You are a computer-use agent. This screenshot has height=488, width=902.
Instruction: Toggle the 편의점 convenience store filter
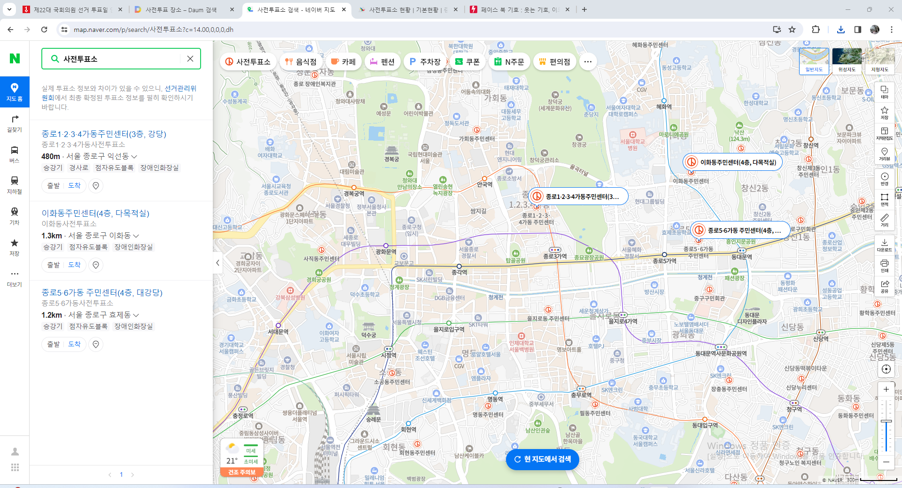554,61
